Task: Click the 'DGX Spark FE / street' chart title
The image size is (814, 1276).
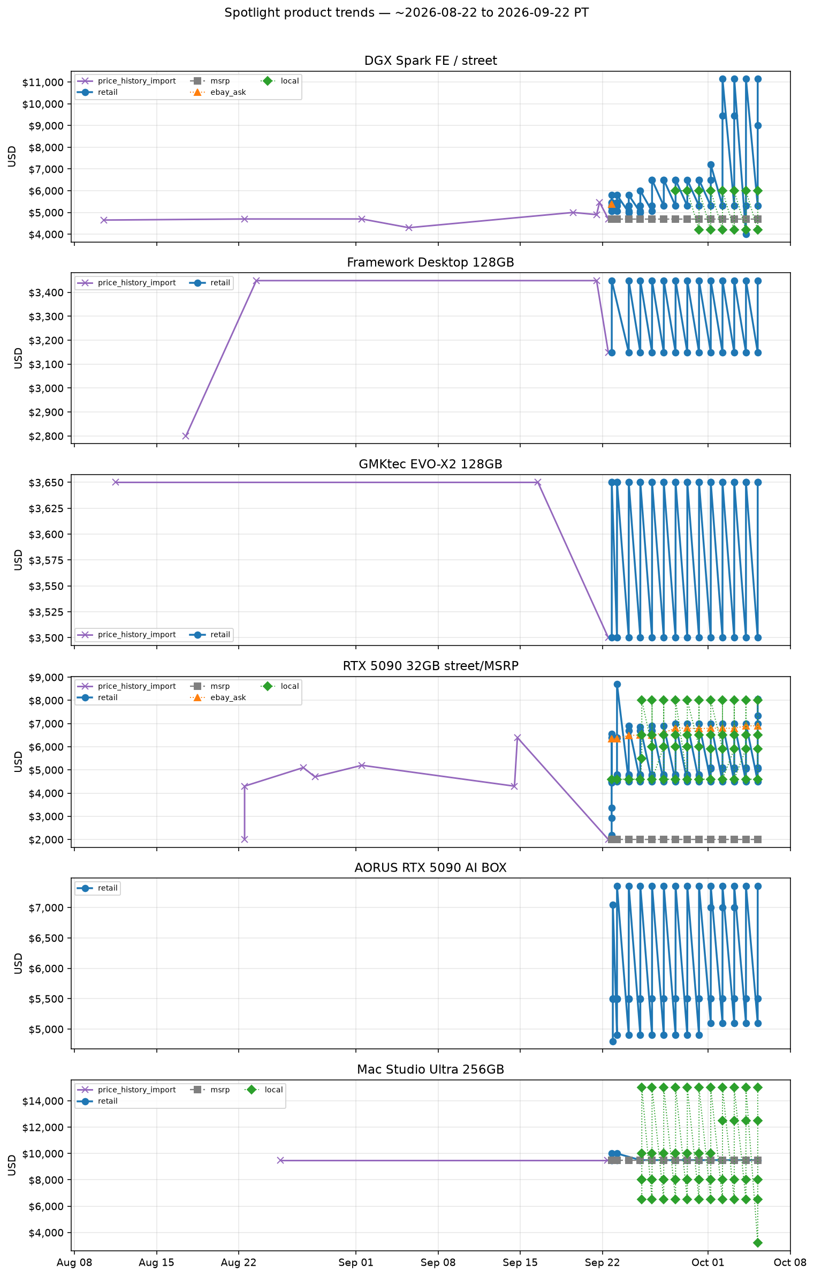Action: pos(430,61)
